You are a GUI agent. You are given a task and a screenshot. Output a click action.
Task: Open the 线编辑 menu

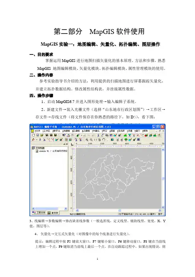click(x=66, y=131)
